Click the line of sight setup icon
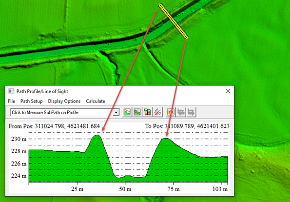290x202 pixels. (x=127, y=112)
